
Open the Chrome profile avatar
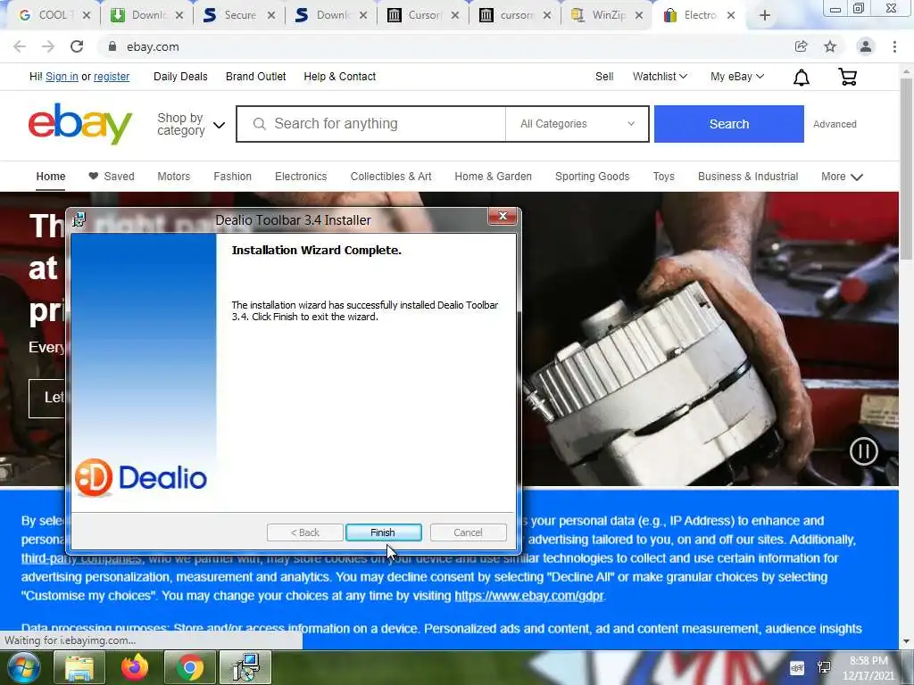866,46
